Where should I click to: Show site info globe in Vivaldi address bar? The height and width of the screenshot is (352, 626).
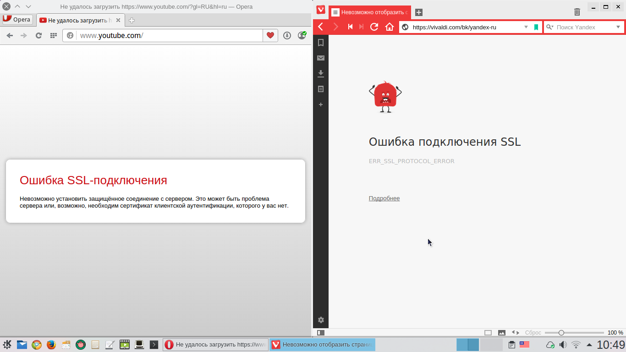point(405,27)
